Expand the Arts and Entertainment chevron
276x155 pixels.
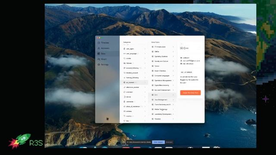point(173,90)
